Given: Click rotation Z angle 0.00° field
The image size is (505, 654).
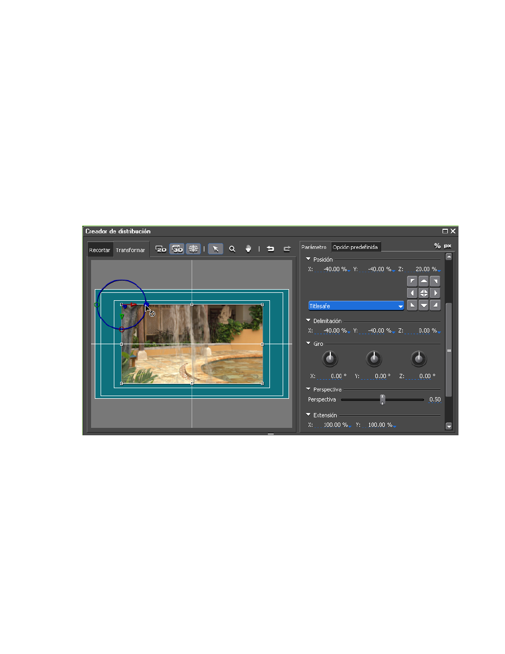Looking at the screenshot, I should [x=422, y=376].
